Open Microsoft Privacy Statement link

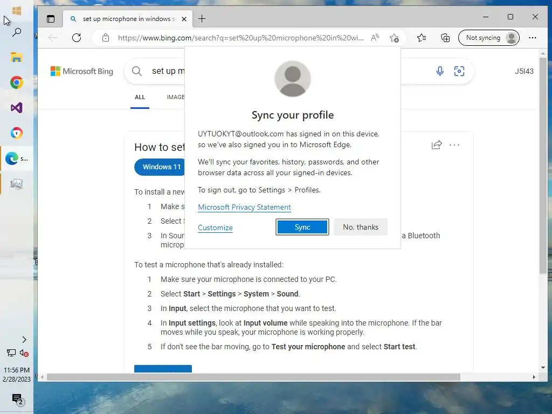(x=244, y=207)
